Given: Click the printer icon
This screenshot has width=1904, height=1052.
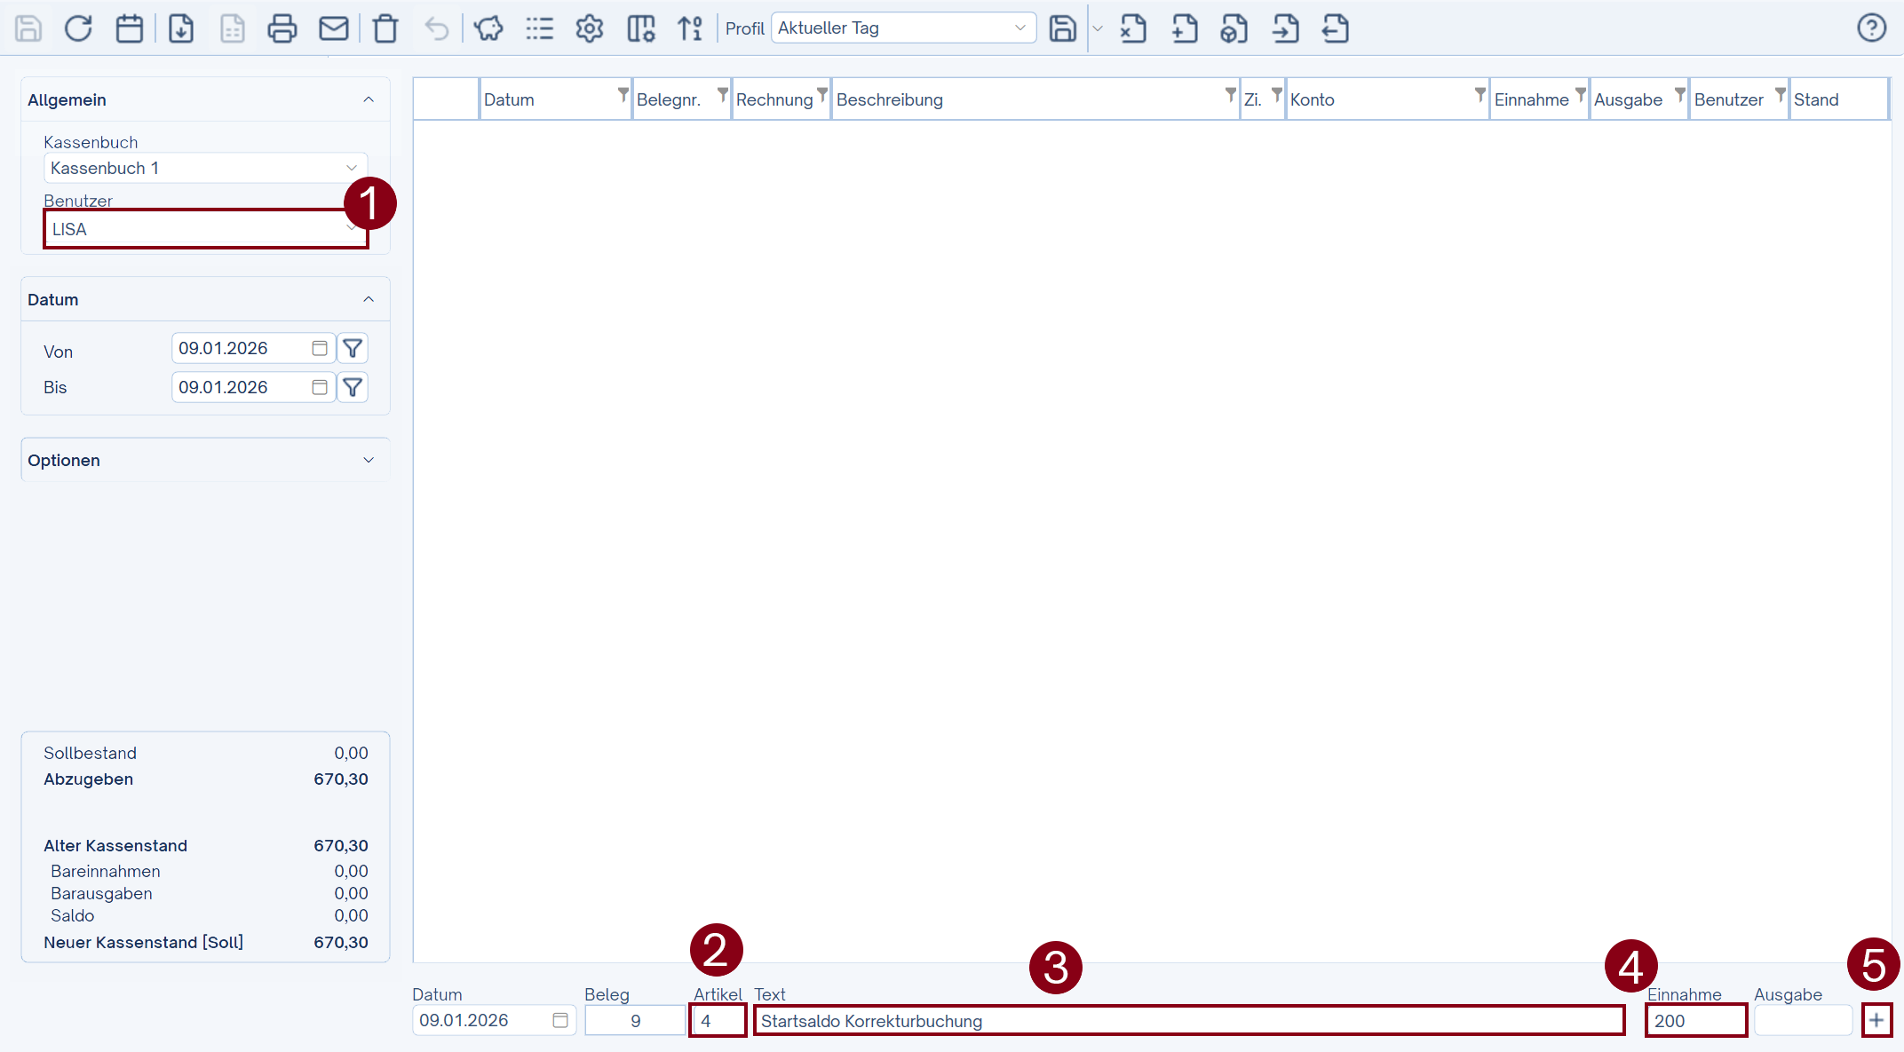Looking at the screenshot, I should [282, 28].
